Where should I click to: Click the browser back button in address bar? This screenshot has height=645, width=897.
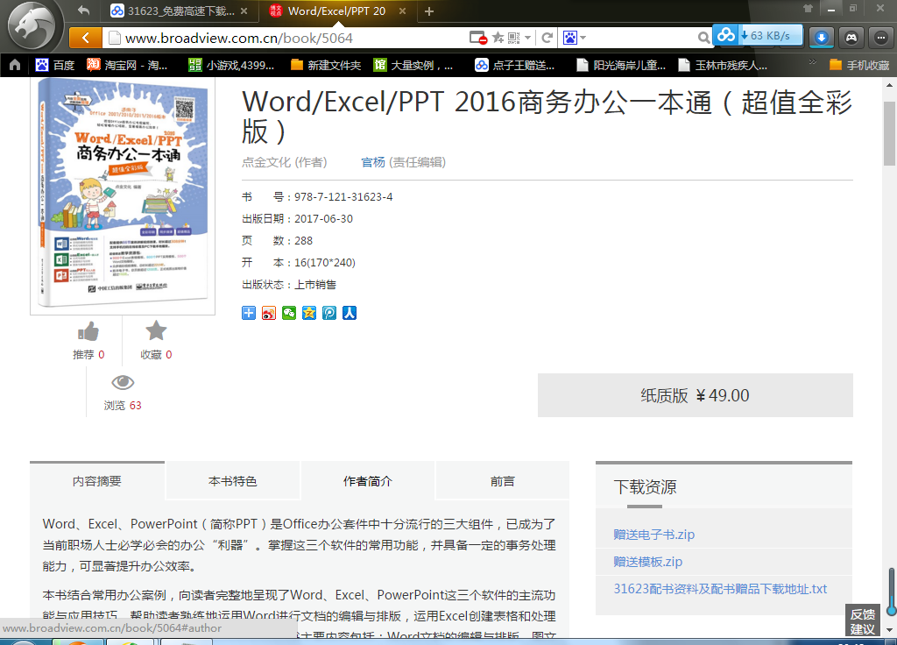85,38
